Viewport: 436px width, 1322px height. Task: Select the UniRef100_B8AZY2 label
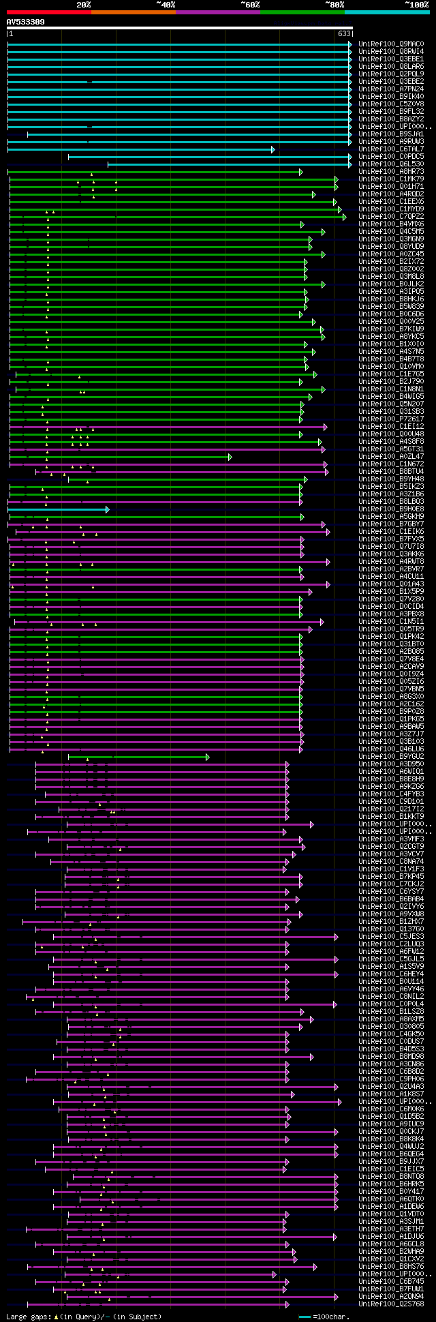[x=391, y=119]
